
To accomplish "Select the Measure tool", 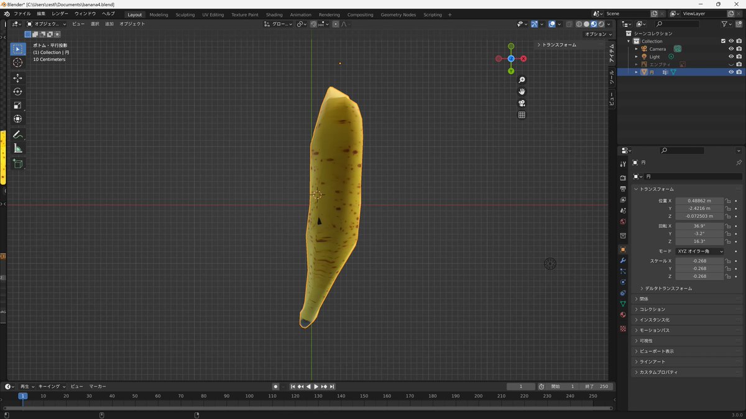I will point(17,148).
